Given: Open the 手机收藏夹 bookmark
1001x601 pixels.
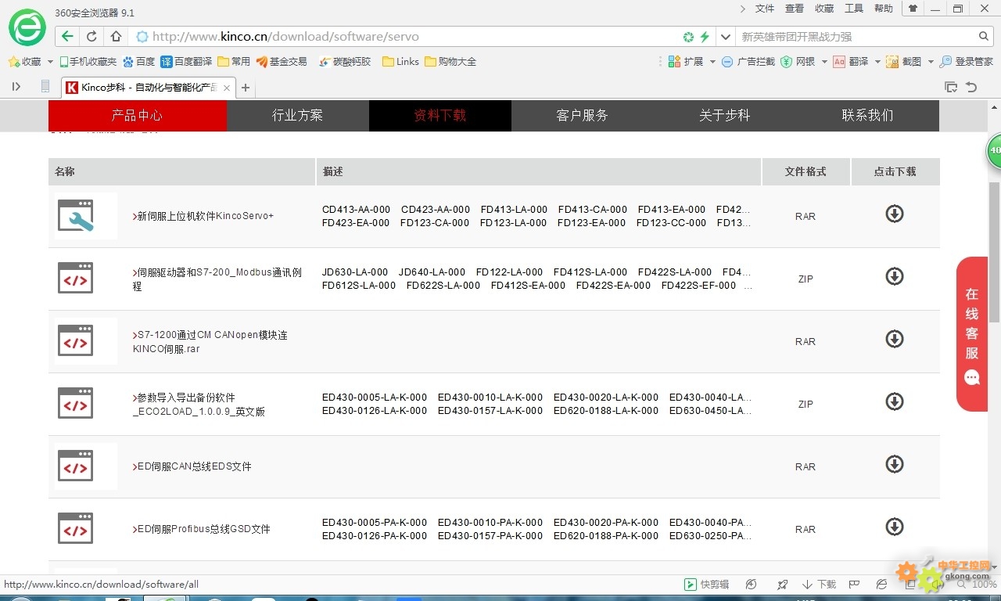Looking at the screenshot, I should pos(88,61).
